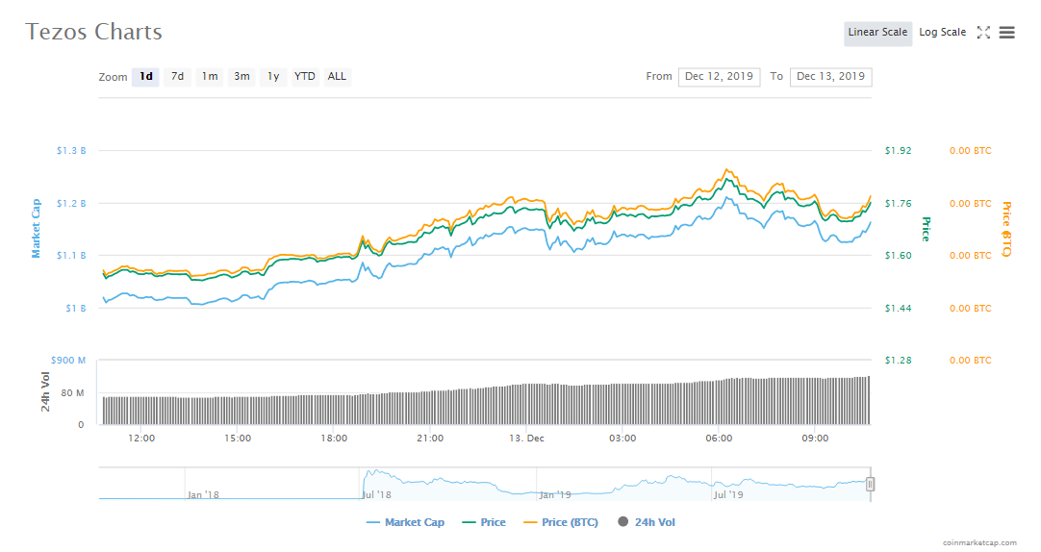Click the 12:00 time axis label
This screenshot has height=552, width=1041.
tap(141, 438)
